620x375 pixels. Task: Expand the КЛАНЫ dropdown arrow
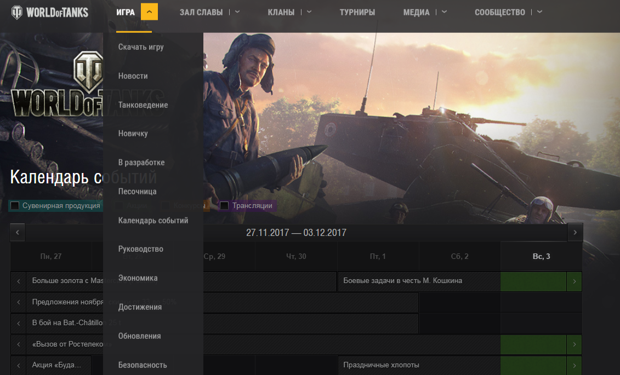(309, 12)
